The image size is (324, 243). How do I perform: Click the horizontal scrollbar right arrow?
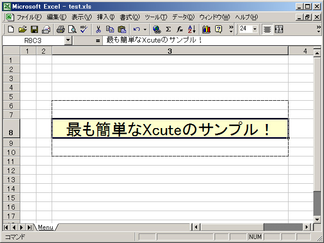[x=307, y=227]
